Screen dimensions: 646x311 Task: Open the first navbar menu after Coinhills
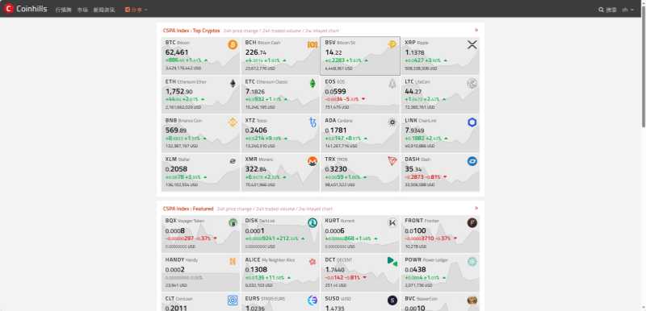coord(64,10)
